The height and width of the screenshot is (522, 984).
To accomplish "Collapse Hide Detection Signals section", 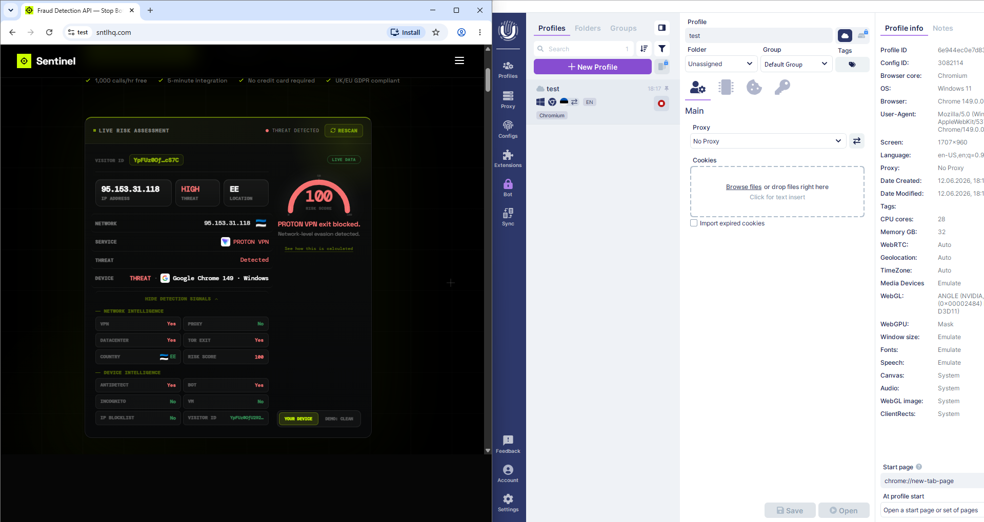I will 181,299.
